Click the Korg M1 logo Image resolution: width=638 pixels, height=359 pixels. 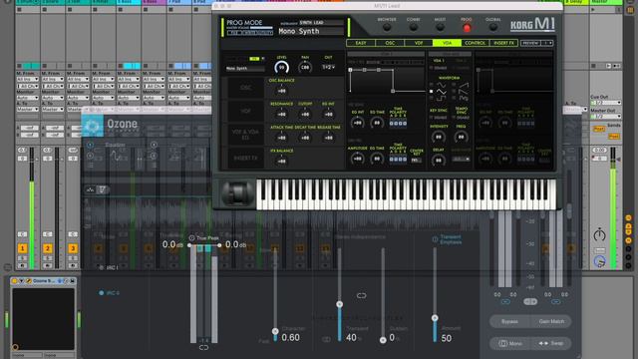[x=532, y=24]
